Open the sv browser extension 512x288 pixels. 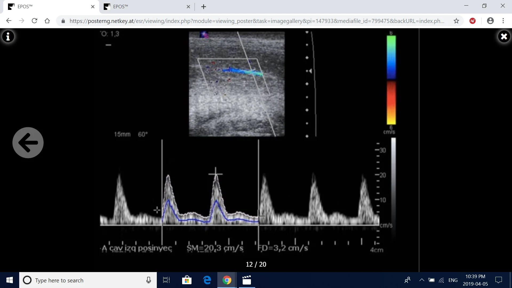(473, 21)
